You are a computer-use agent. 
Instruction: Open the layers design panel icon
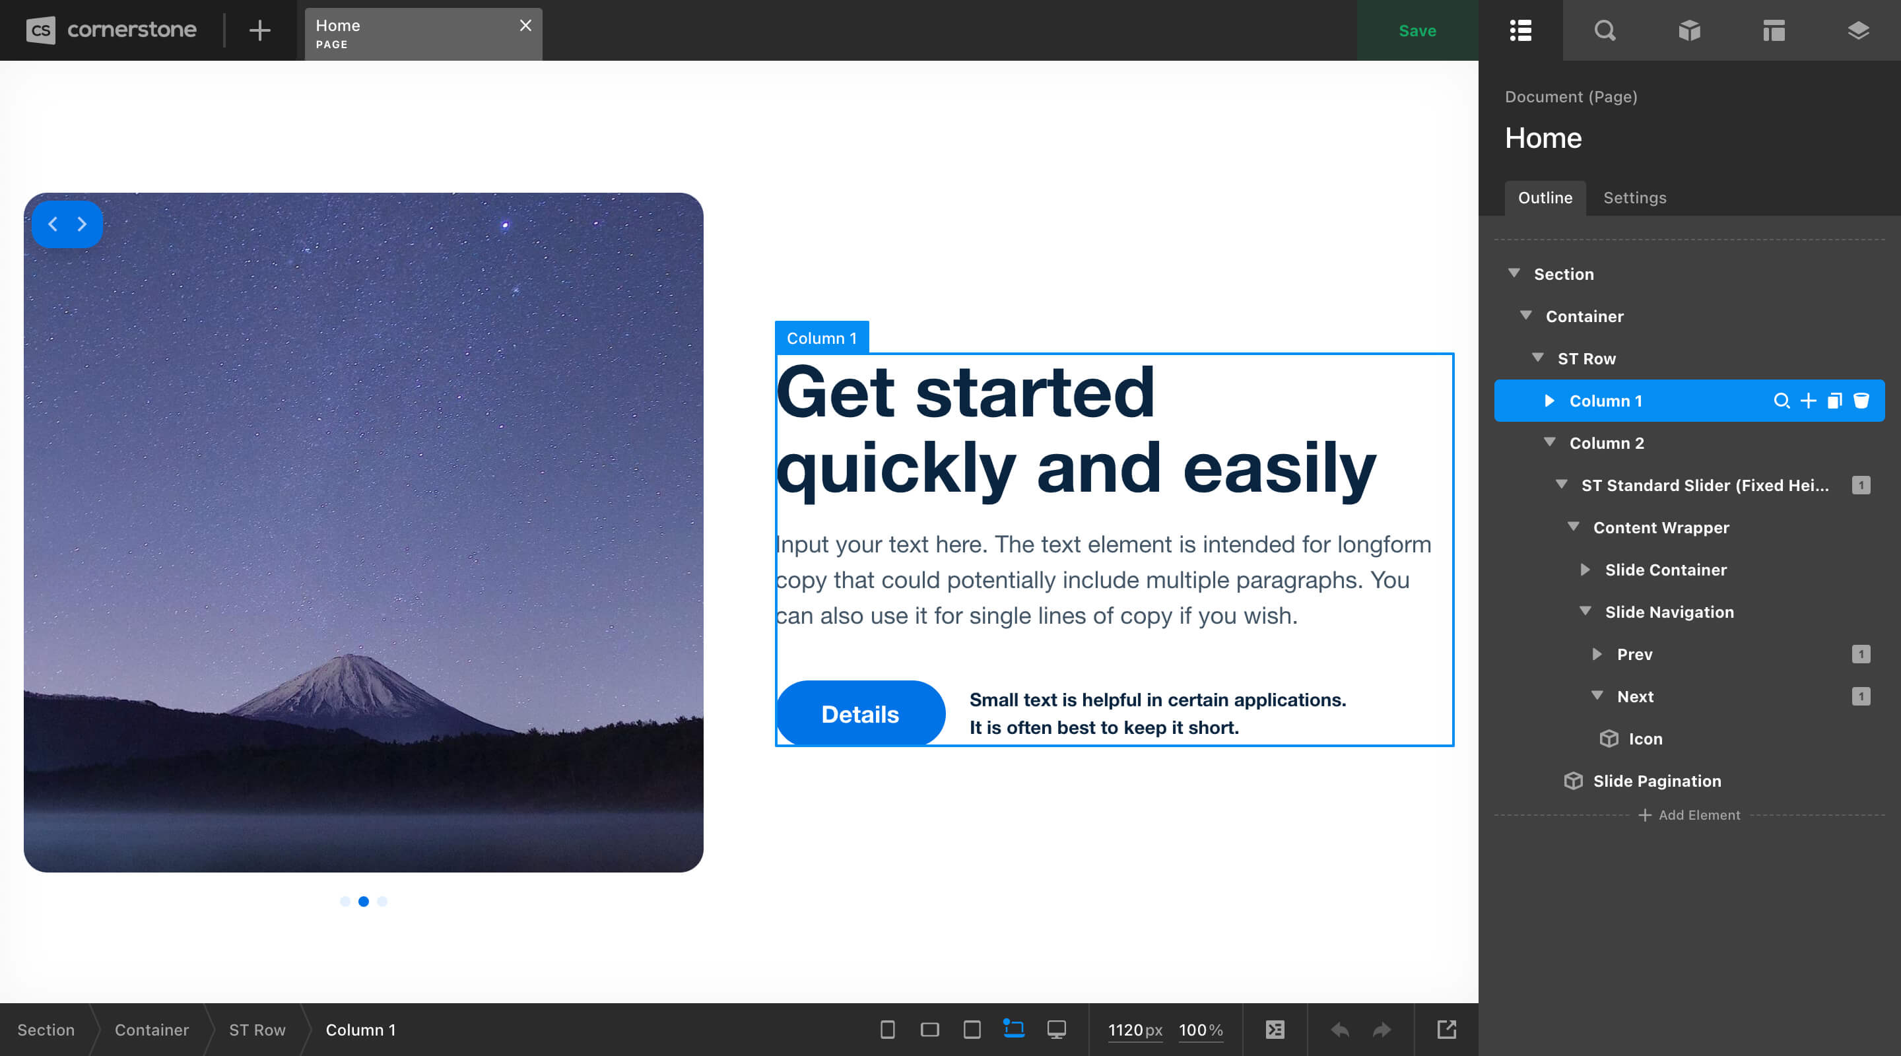point(1859,30)
